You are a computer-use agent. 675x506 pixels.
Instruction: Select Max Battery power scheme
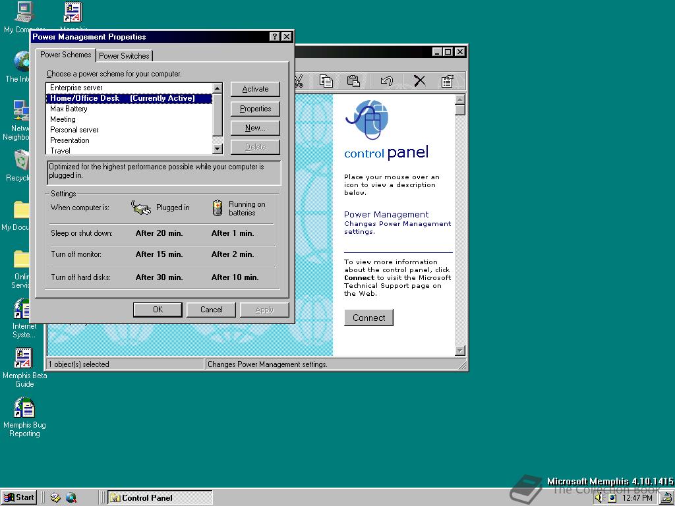129,109
